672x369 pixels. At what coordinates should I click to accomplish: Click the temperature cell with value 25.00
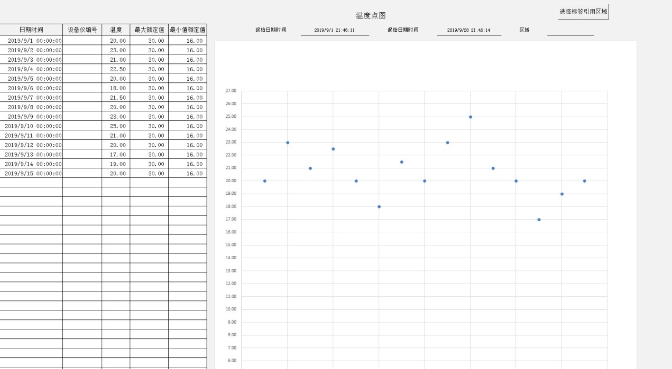point(116,126)
